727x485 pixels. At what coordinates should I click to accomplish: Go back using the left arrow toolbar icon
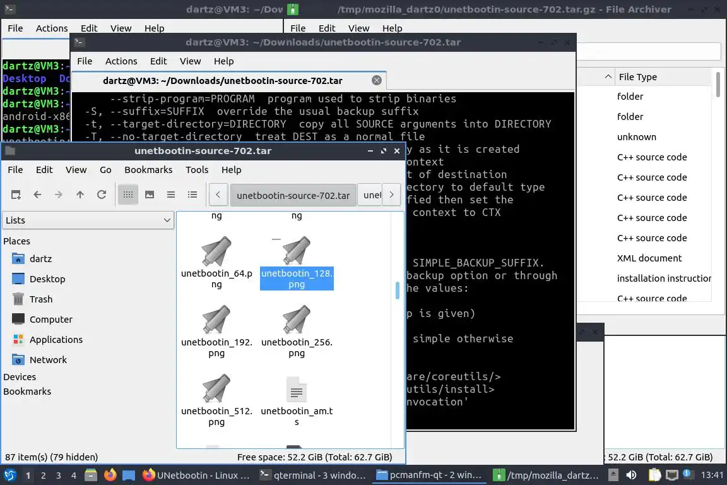click(x=37, y=195)
